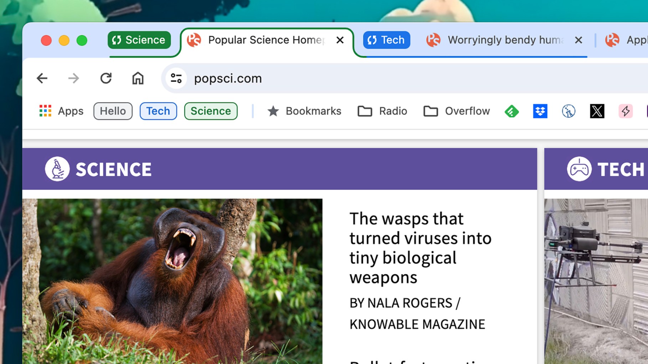Click the X (Twitter) bookmark icon
Image resolution: width=648 pixels, height=364 pixels.
(597, 111)
